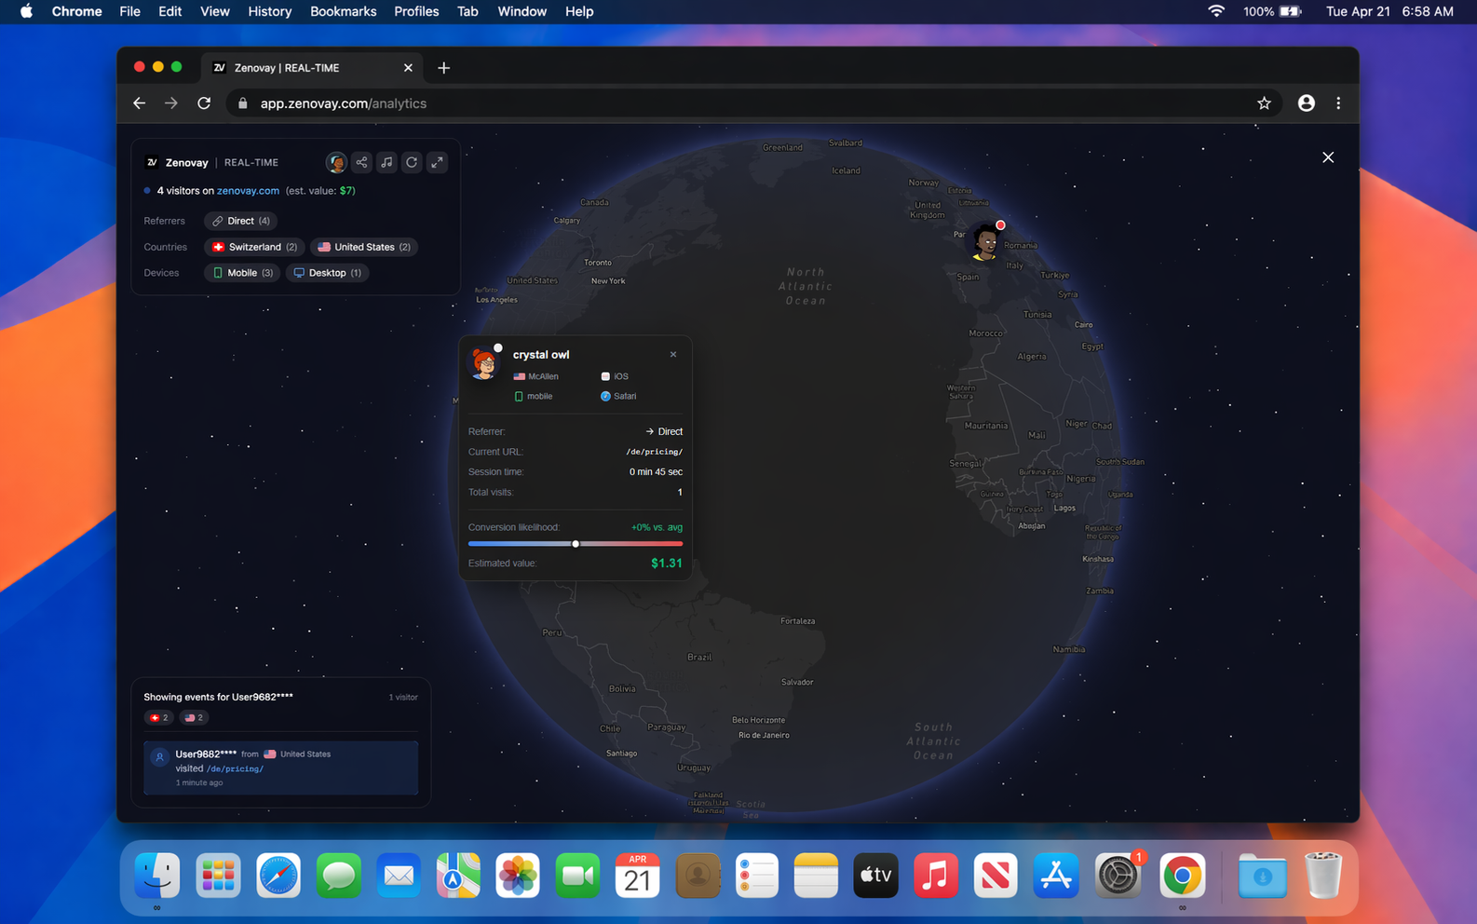Open Finder from the Dock

tap(157, 876)
